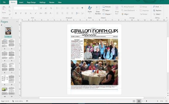Click the Format Painter brush icon

(x=9, y=14)
